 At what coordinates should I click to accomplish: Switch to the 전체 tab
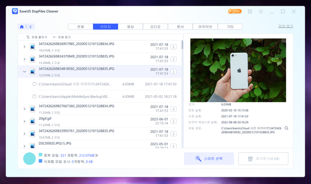point(80,27)
